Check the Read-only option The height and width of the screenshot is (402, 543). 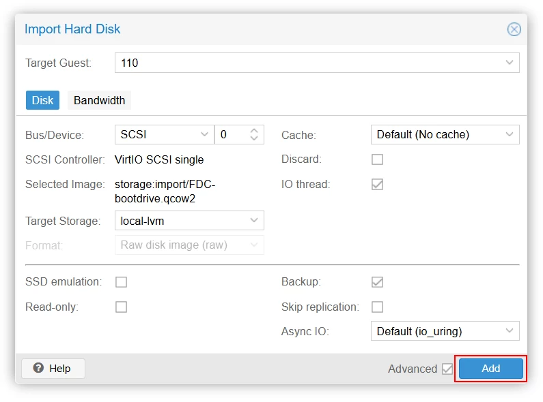tap(121, 307)
